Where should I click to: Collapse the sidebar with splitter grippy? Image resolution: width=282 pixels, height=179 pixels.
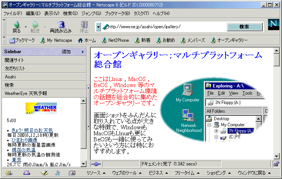tap(88, 107)
